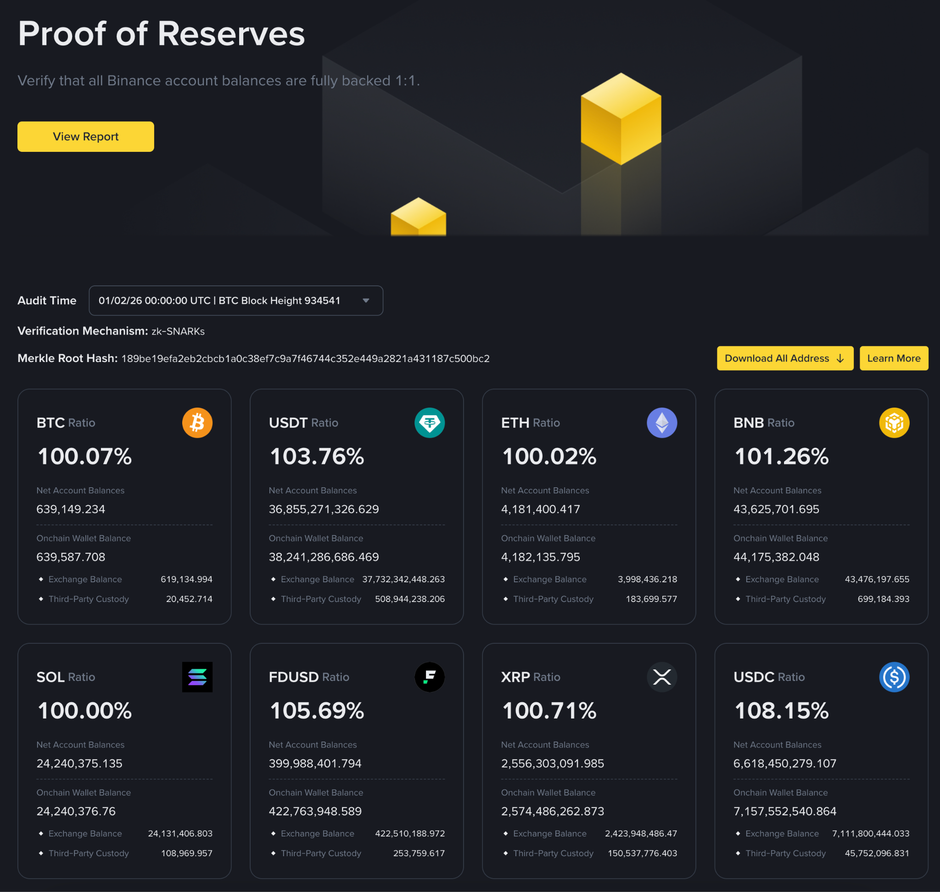Click the Solana logo icon
This screenshot has height=892, width=940.
(x=197, y=677)
